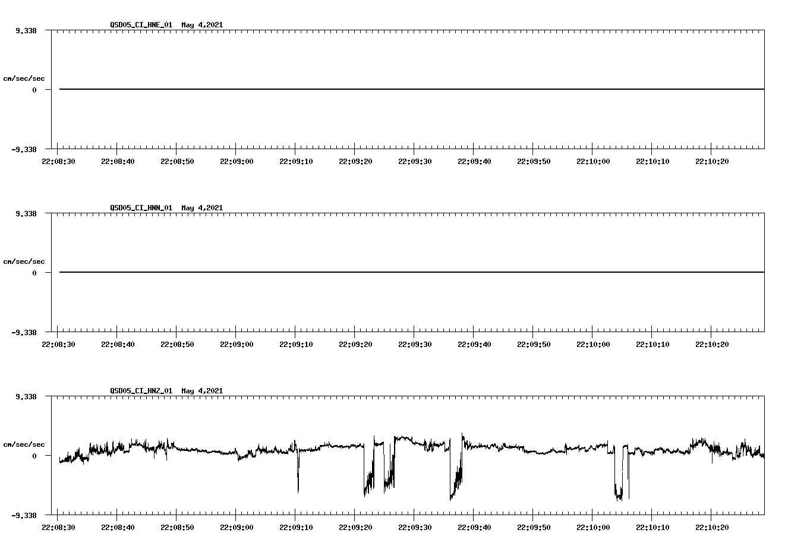Screen dimensions: 807x549
Task: Select the 9.338 upper amplitude label on HNE plot
Action: point(25,30)
